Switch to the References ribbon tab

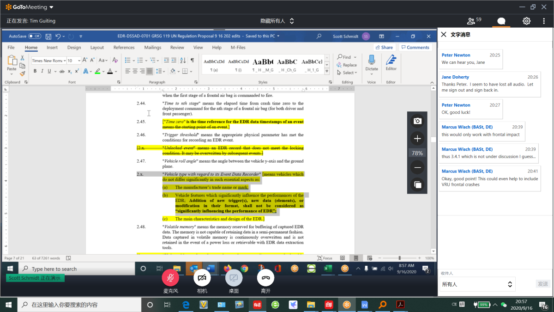click(x=124, y=47)
